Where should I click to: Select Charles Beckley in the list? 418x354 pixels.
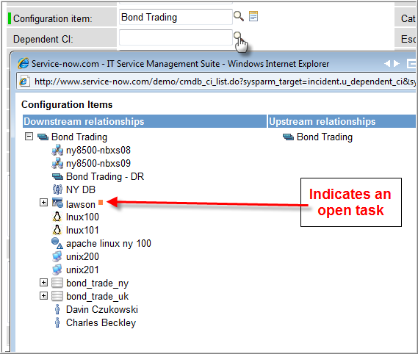tap(101, 323)
